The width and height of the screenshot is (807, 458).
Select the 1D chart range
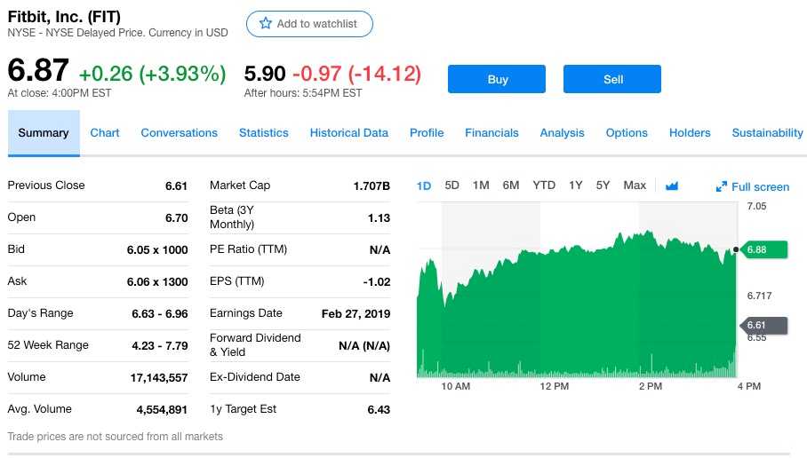(424, 186)
